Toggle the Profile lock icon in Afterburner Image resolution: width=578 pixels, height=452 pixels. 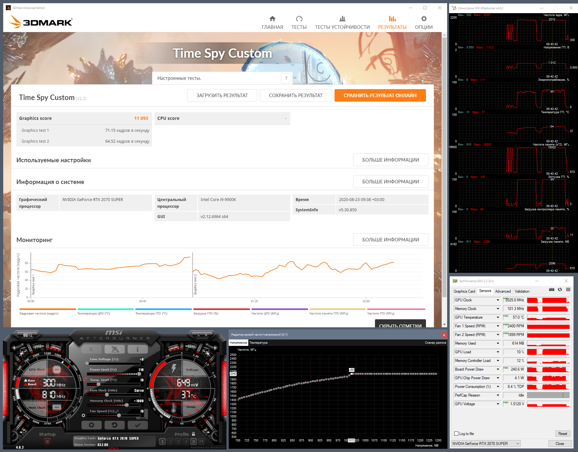pyautogui.click(x=193, y=434)
